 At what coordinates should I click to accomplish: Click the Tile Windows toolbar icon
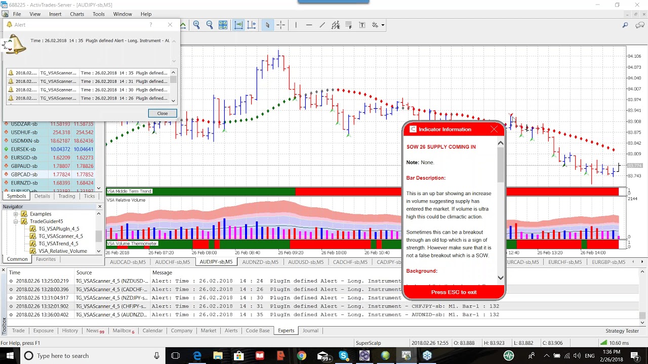[x=223, y=25]
